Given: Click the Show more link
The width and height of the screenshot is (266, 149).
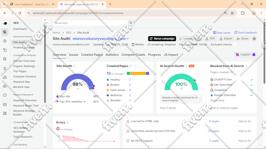Looking at the screenshot, I should click(217, 100).
